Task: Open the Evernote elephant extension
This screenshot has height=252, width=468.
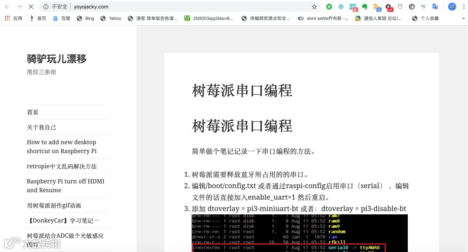Action: pyautogui.click(x=364, y=6)
